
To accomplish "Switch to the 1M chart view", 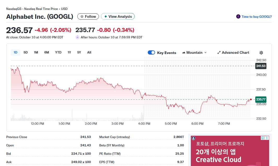I will coord(36,52).
